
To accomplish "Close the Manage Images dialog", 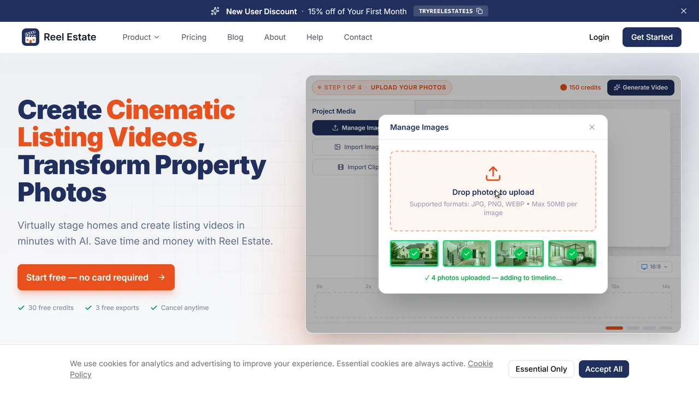I will coord(592,127).
